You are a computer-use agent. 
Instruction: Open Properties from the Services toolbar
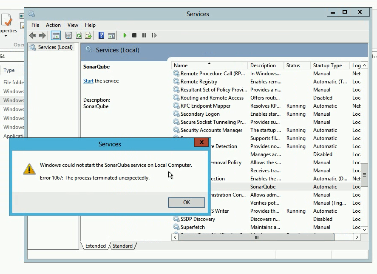tap(68, 36)
